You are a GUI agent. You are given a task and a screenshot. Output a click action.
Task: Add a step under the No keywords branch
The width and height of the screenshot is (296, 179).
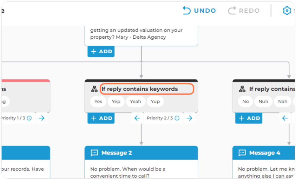pos(249,118)
